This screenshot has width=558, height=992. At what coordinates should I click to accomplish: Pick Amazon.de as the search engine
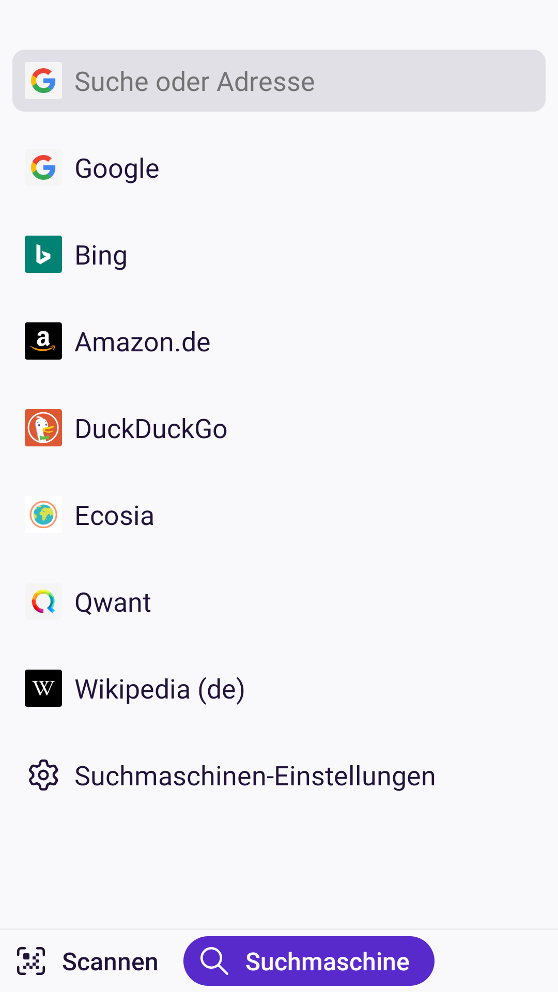click(143, 342)
